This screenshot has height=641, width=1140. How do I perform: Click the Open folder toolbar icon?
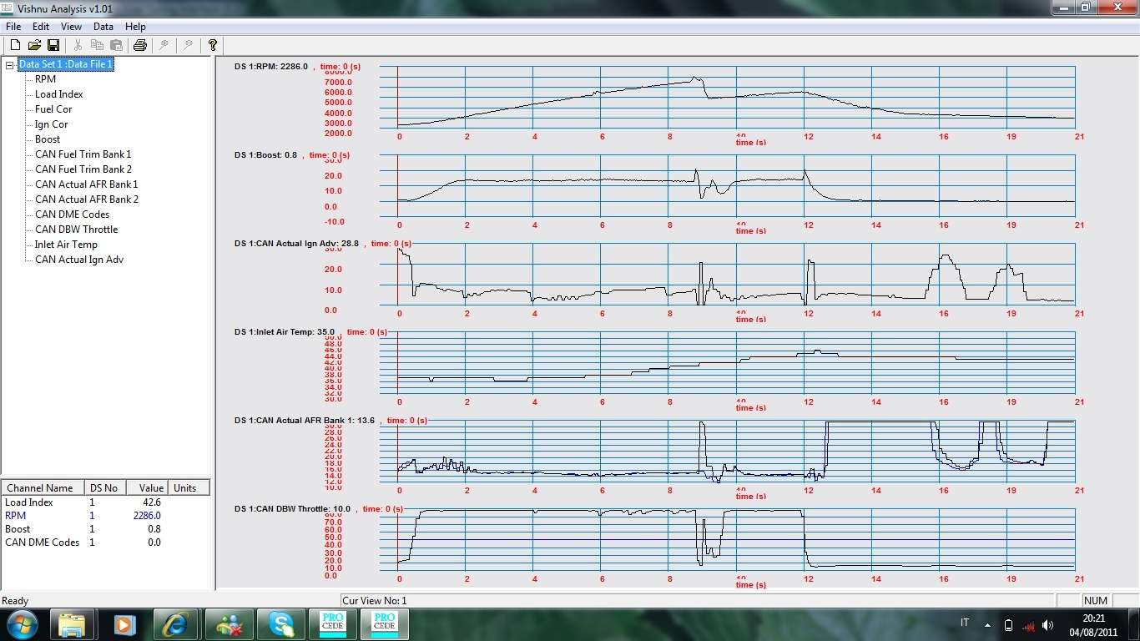[x=34, y=45]
